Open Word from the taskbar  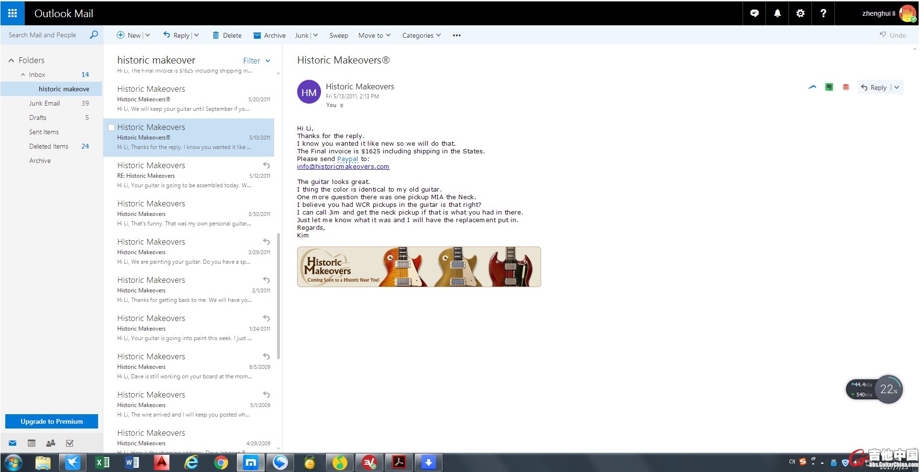coord(132,462)
